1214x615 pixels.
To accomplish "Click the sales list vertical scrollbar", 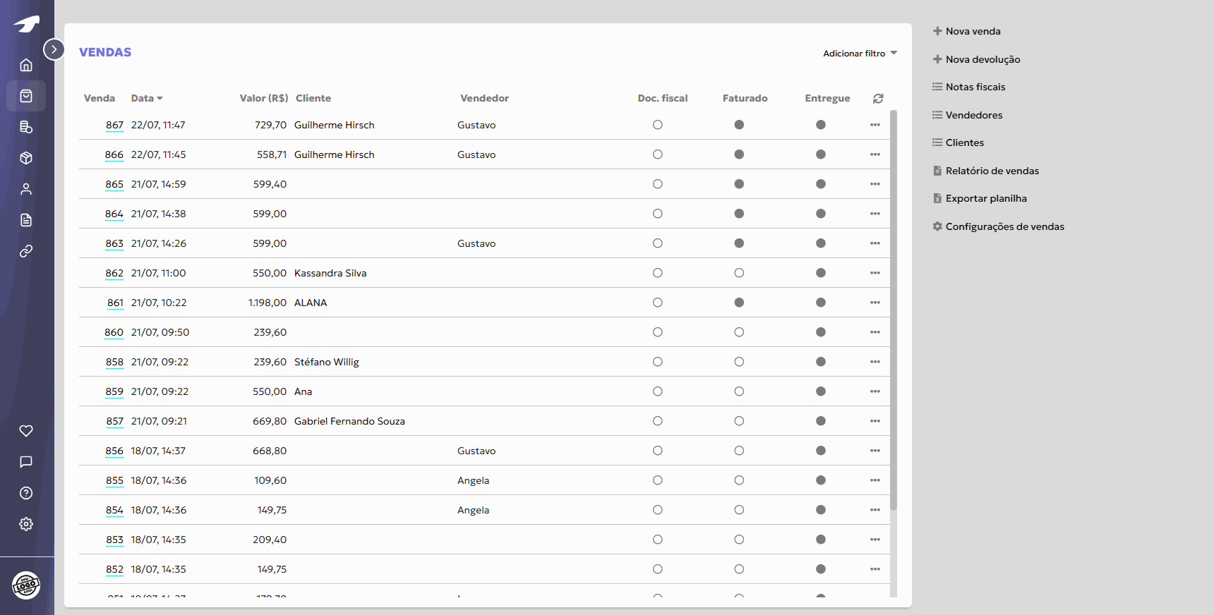I will tap(894, 310).
